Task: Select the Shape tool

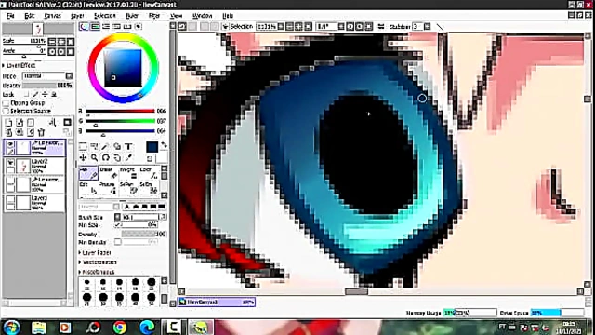Action: [117, 147]
